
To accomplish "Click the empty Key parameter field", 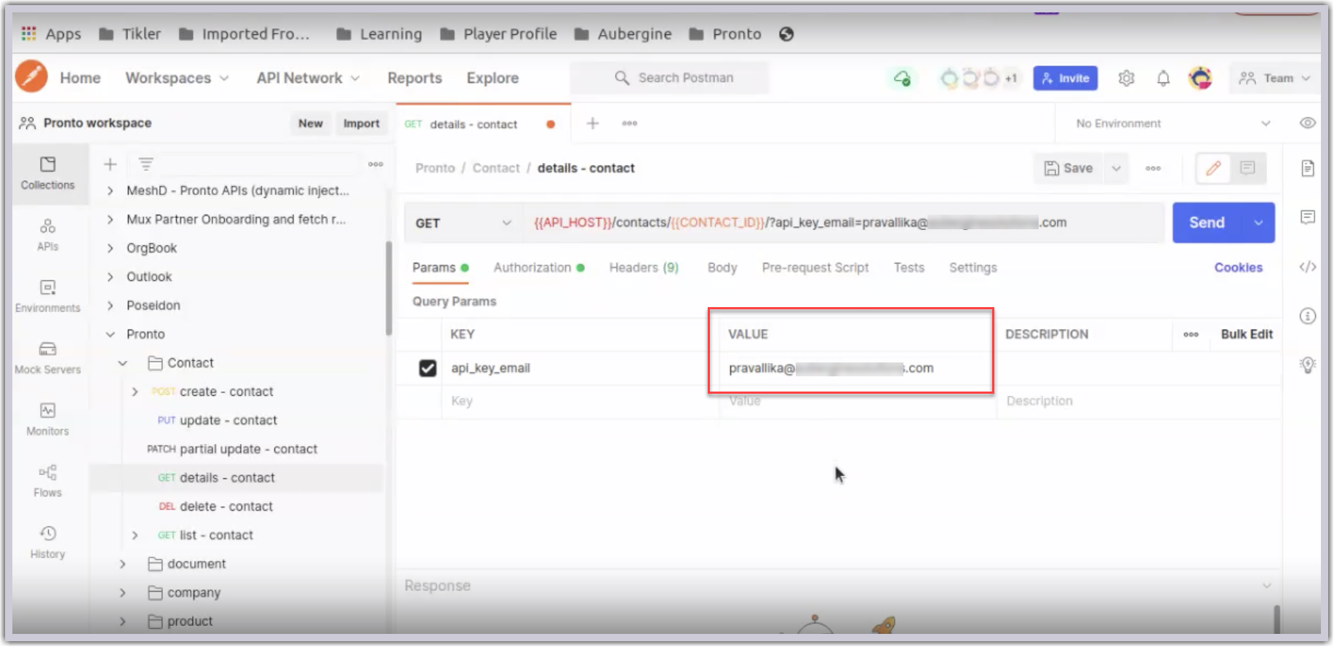I will point(580,401).
